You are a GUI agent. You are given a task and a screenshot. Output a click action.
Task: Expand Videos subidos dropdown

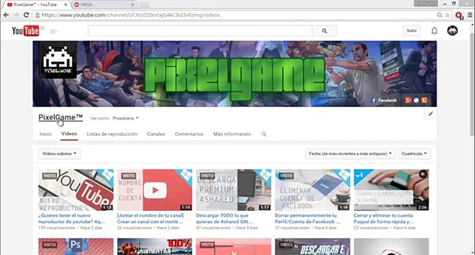[60, 154]
